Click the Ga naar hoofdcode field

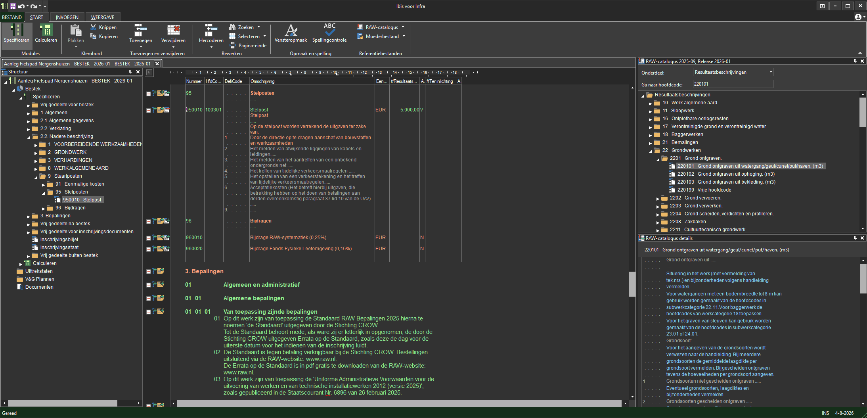[x=733, y=84]
